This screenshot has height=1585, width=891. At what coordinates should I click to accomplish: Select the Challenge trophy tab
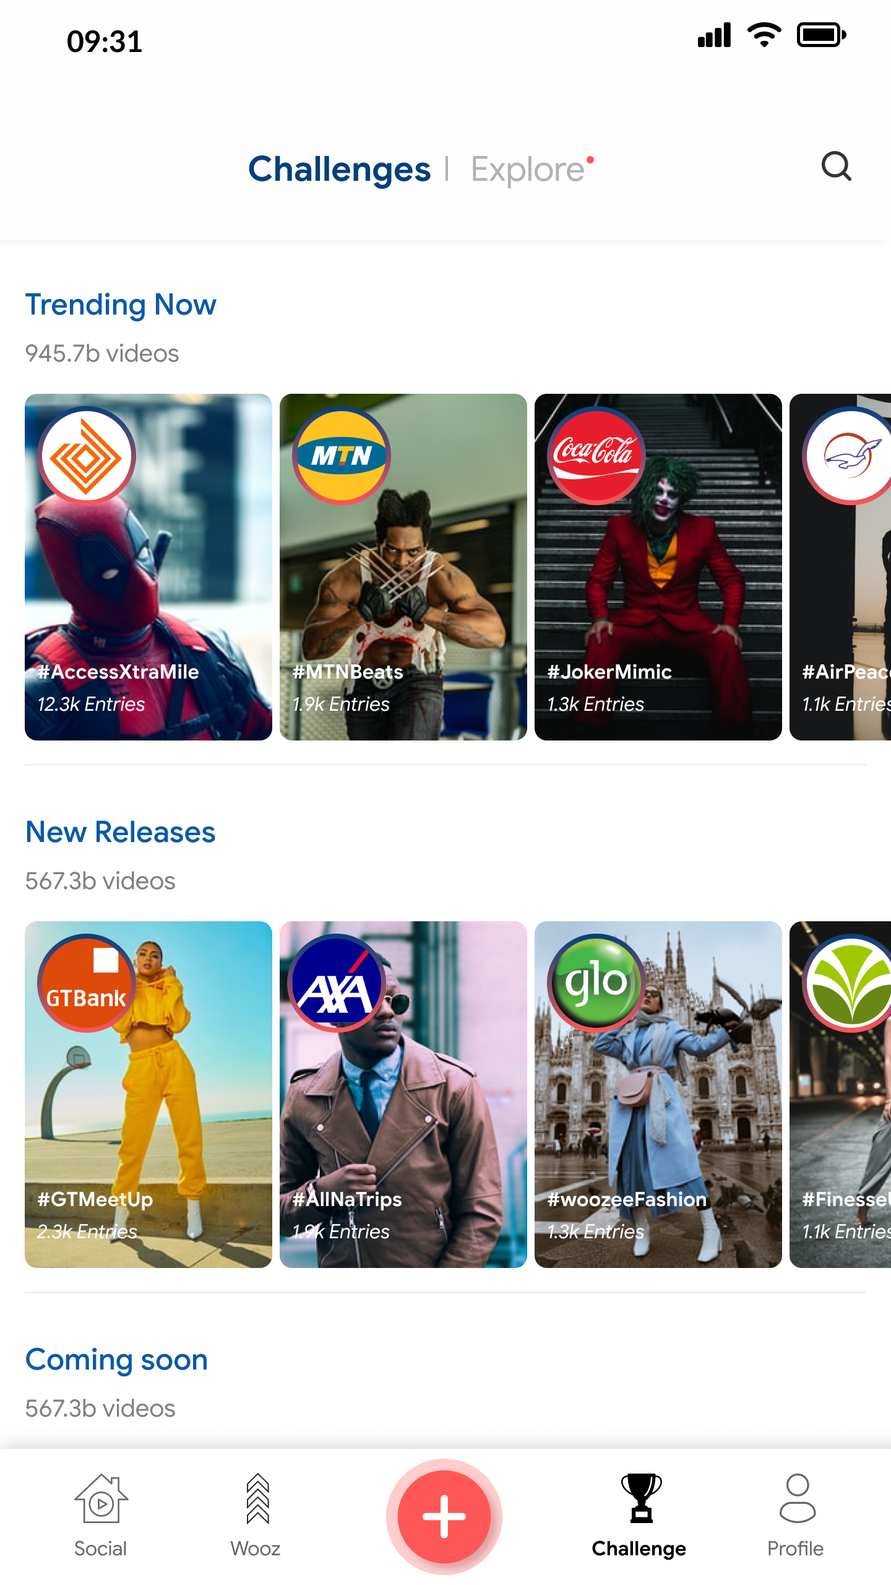639,1515
